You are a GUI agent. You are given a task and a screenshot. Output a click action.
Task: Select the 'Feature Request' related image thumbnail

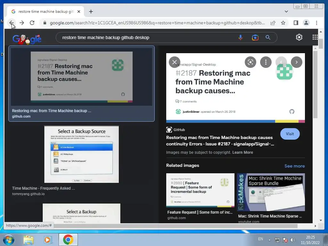200,190
